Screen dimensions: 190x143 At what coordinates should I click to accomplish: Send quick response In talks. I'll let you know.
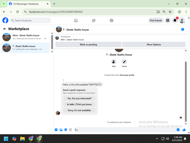pyautogui.click(x=79, y=104)
